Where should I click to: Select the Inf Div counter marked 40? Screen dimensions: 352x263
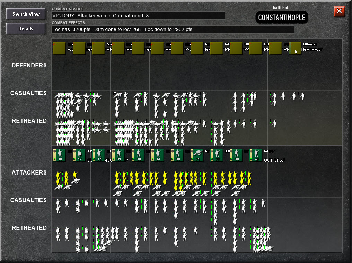(x=256, y=155)
